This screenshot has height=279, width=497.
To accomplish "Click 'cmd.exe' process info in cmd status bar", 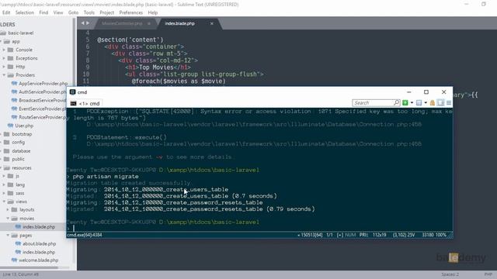I will (85, 235).
